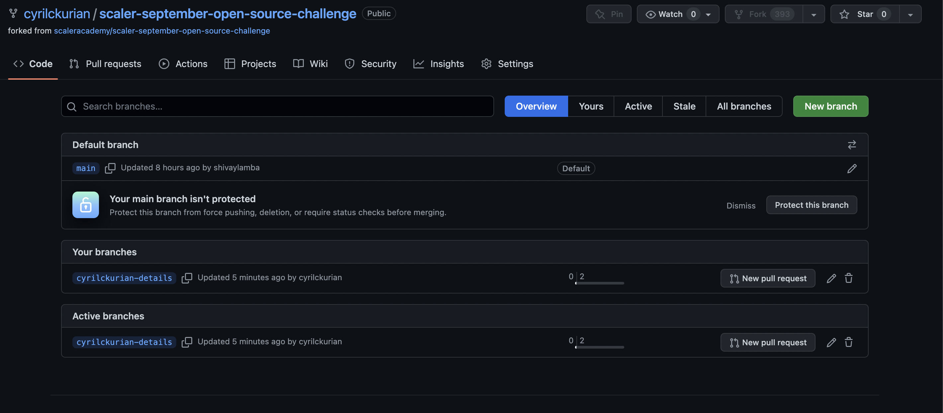Expand the Fork dropdown menu
The height and width of the screenshot is (413, 943).
tap(814, 14)
